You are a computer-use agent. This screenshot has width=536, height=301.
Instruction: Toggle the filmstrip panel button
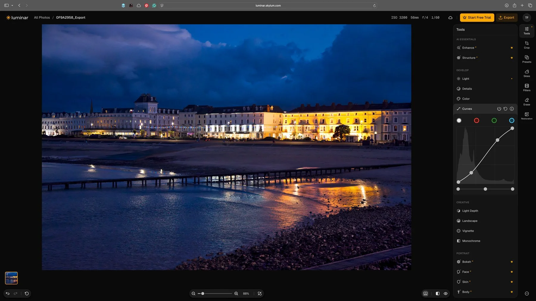click(426, 294)
